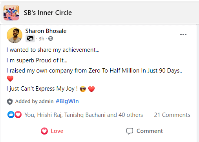Open the #BigWin hashtag
Screen dimensions: 199x142
point(67,101)
